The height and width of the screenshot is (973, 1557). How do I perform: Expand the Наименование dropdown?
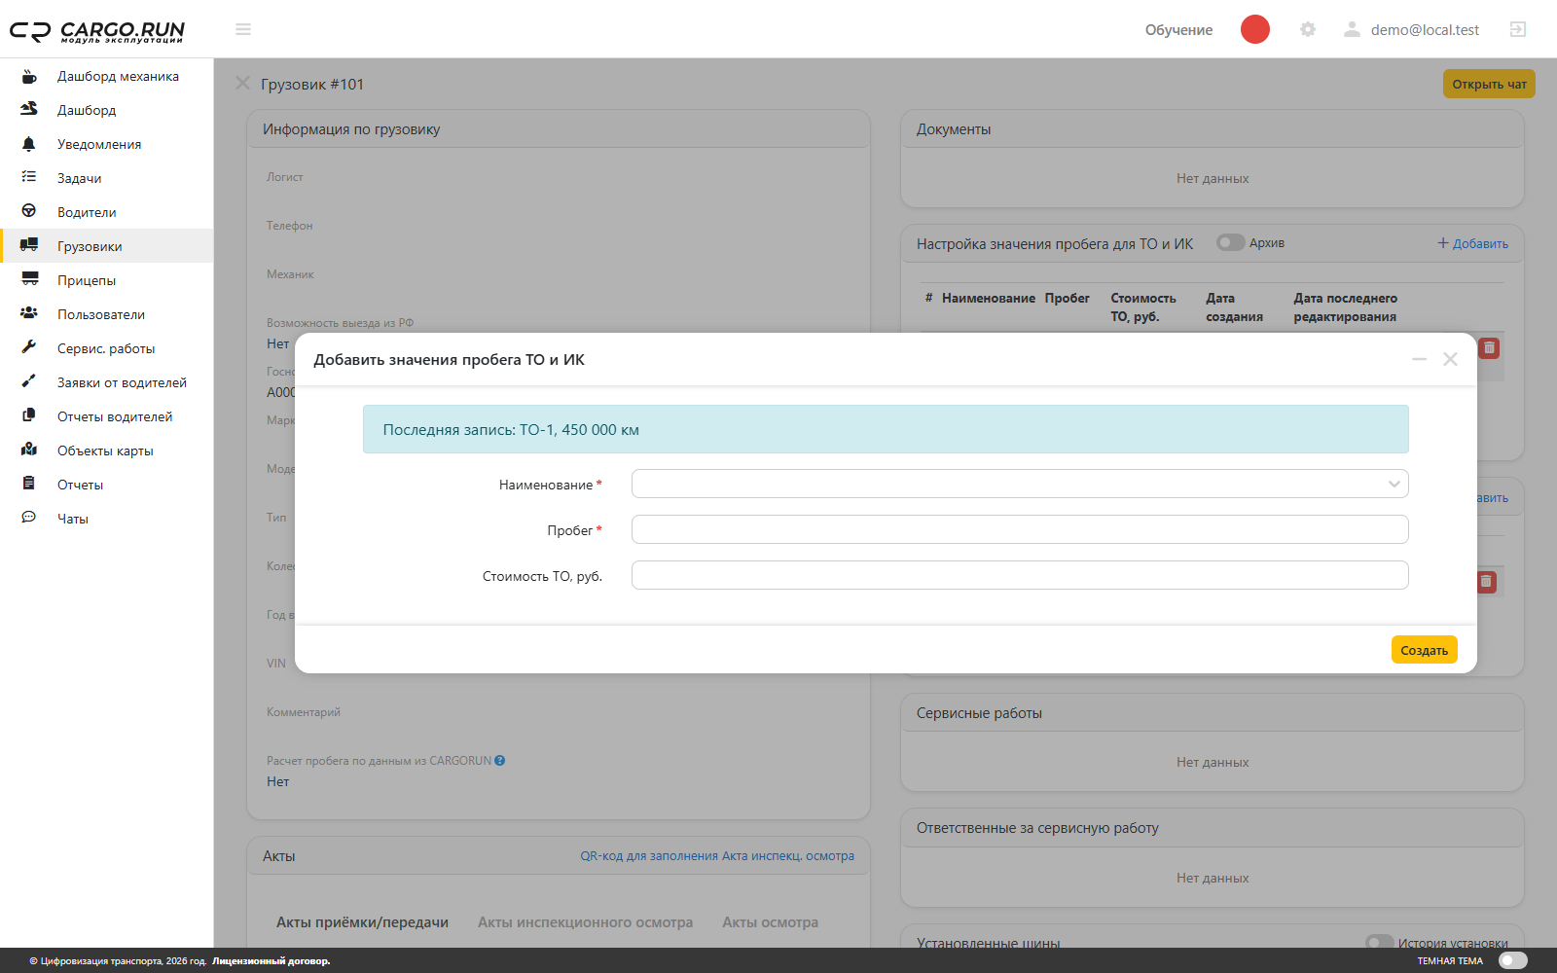pyautogui.click(x=1020, y=484)
